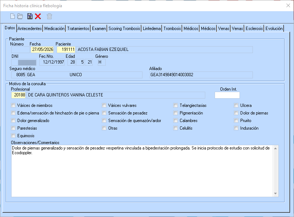Open the Medicación tab
Image resolution: width=294 pixels, height=217 pixels.
point(54,29)
